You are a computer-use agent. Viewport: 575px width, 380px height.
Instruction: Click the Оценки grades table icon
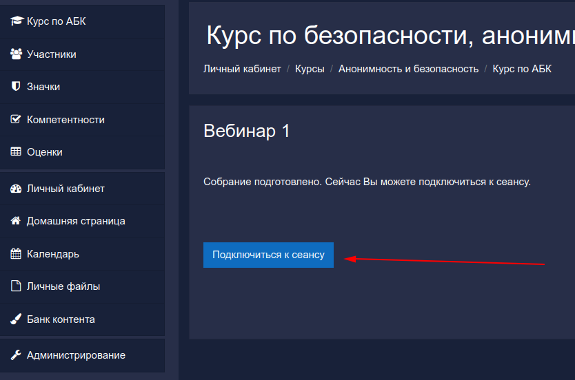tap(16, 151)
